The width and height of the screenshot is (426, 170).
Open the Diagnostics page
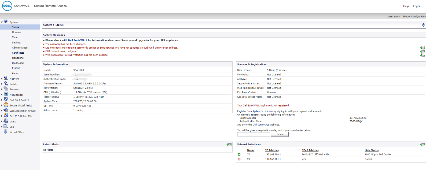[x=18, y=63]
